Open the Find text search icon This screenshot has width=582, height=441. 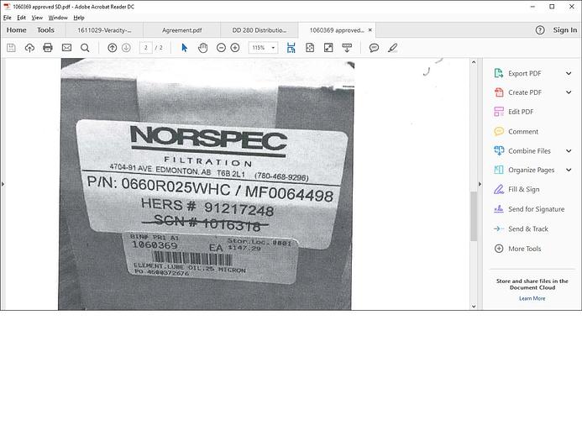pyautogui.click(x=85, y=48)
